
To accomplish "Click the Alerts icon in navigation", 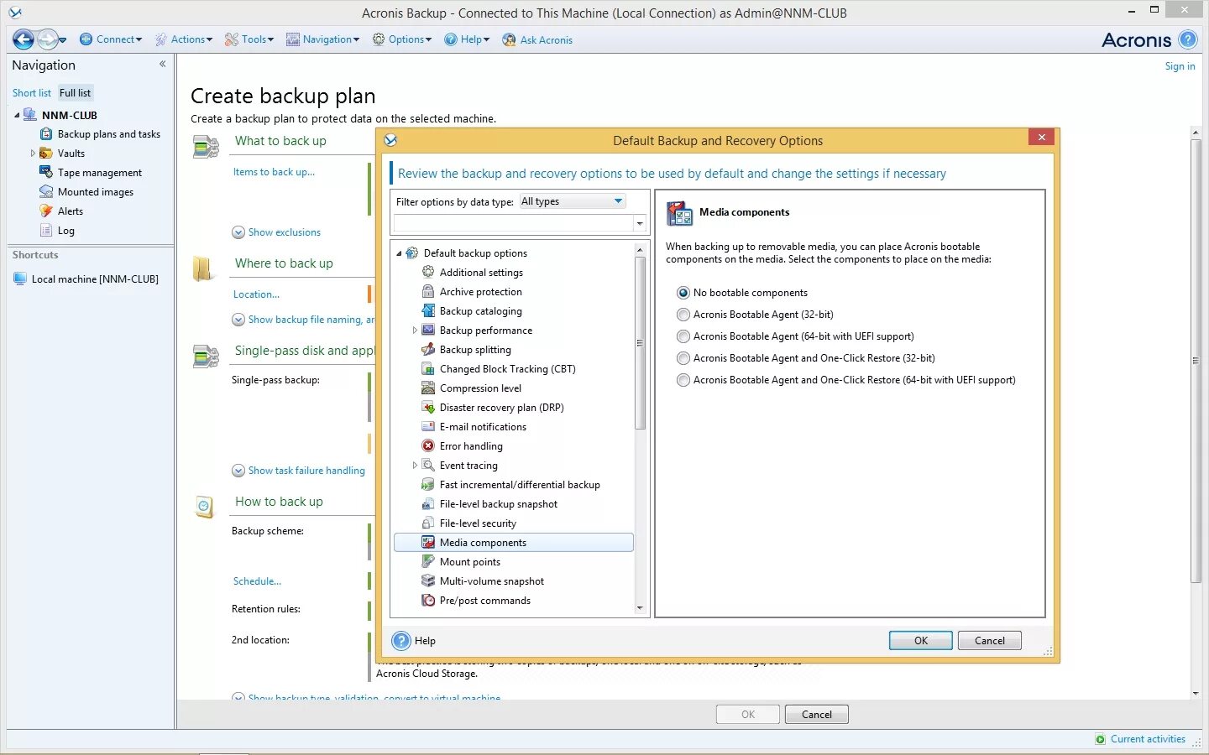I will pos(46,211).
